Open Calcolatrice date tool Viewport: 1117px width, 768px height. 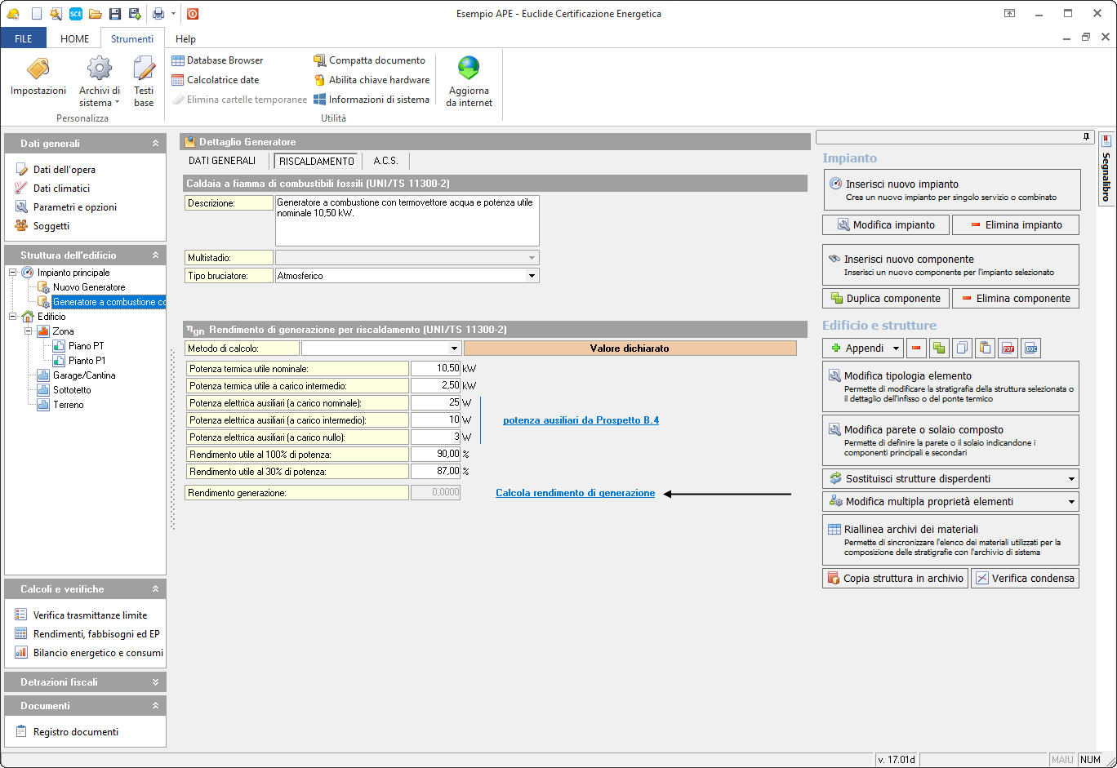pos(216,80)
